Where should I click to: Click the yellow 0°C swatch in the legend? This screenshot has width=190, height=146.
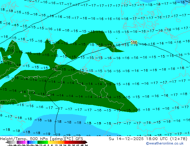pyautogui.click(x=49, y=142)
